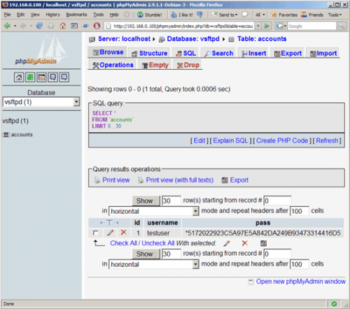Click upper starting record number field

pyautogui.click(x=277, y=201)
